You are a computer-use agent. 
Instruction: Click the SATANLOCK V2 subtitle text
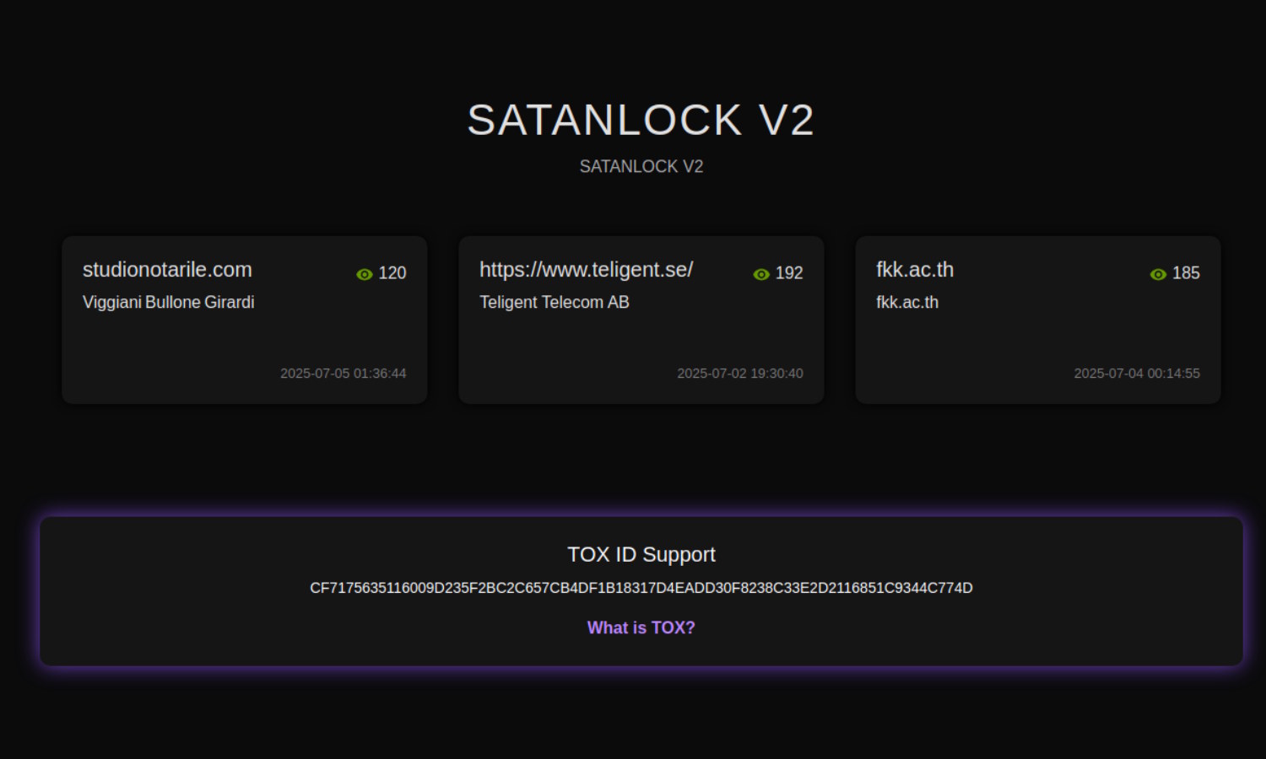pyautogui.click(x=641, y=166)
